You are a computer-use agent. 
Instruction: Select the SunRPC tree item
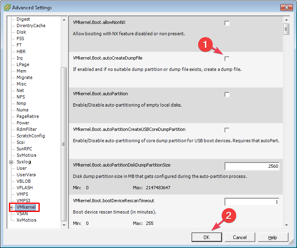tap(24, 149)
